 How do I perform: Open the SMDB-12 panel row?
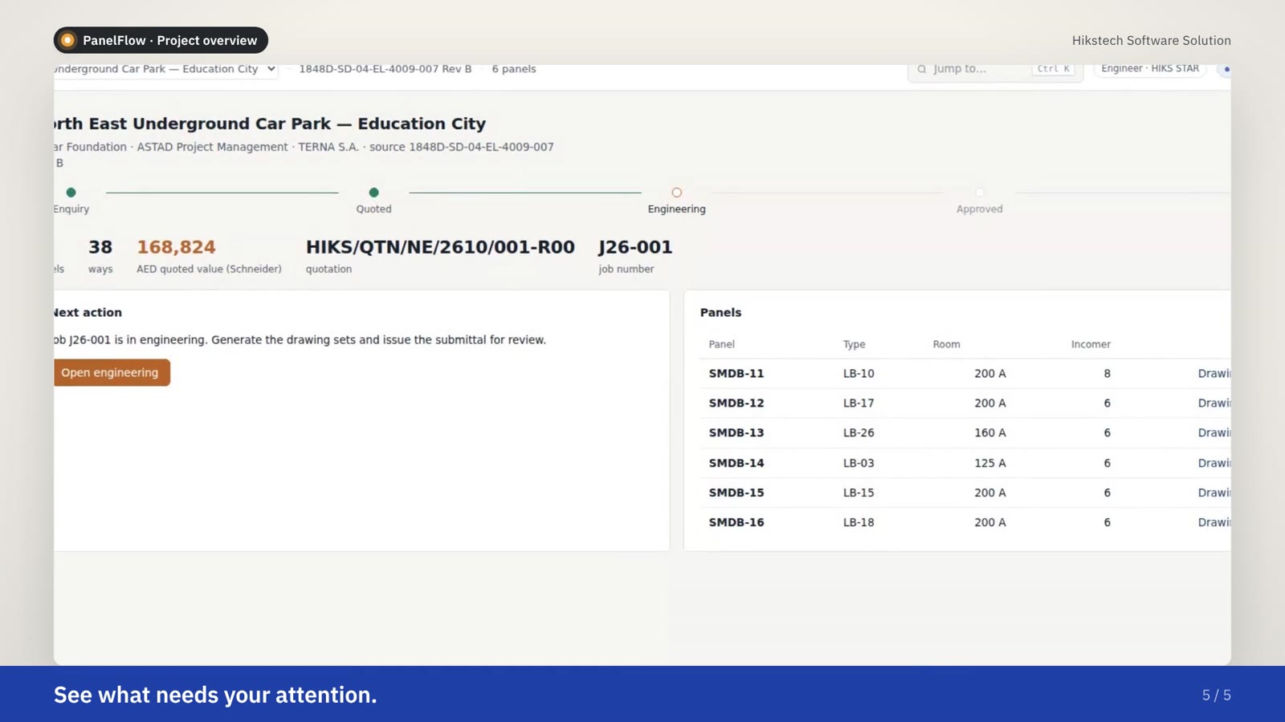click(965, 403)
